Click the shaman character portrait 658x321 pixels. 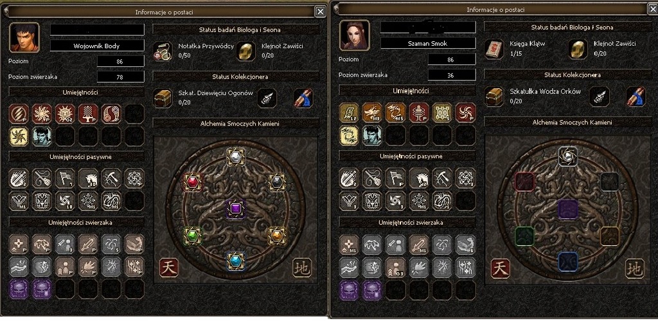click(355, 35)
